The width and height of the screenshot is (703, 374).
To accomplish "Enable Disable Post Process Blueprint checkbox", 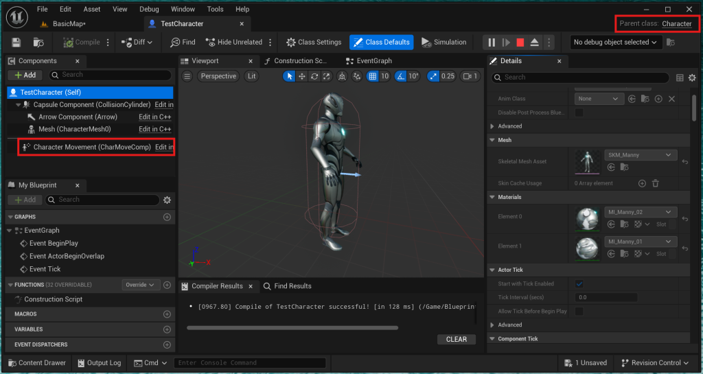I will 579,113.
